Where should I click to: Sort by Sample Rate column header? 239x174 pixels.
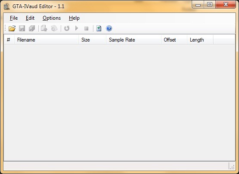pyautogui.click(x=133, y=40)
